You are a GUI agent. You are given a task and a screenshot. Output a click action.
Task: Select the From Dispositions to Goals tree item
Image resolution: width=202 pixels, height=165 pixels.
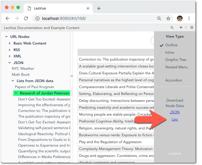point(44,140)
